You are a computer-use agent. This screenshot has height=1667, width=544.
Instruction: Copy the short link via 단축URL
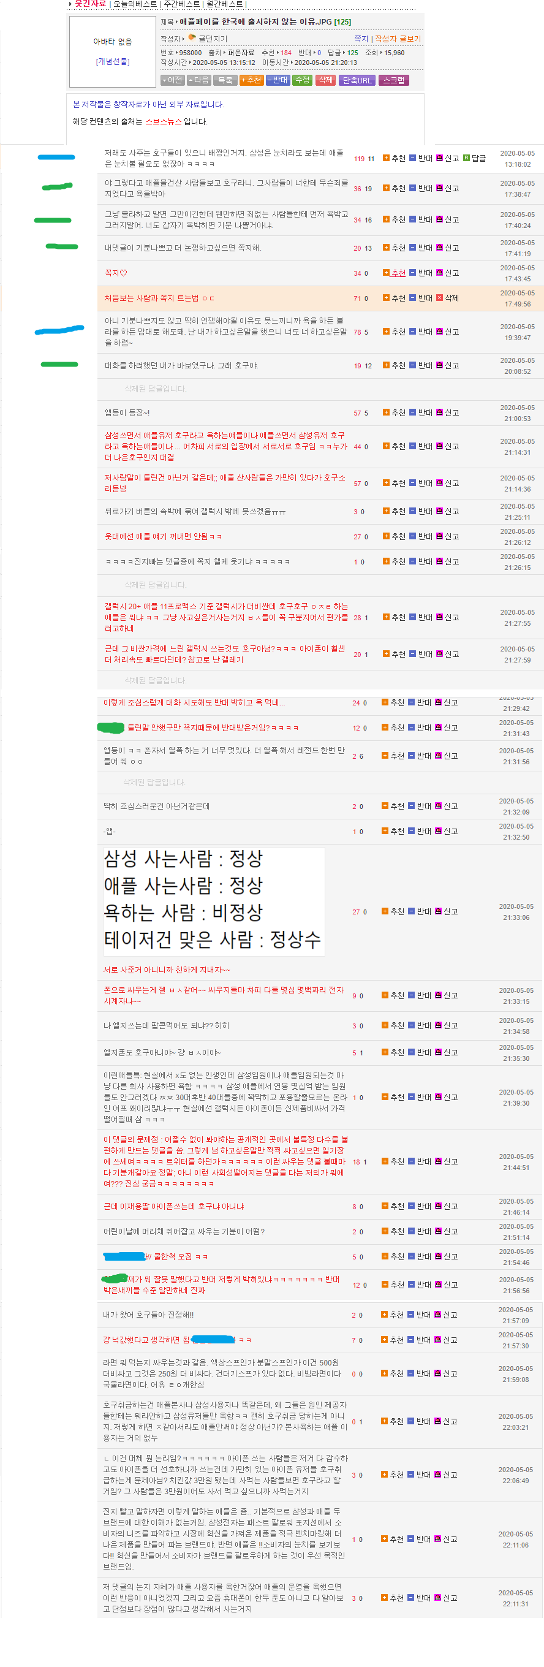pyautogui.click(x=357, y=80)
